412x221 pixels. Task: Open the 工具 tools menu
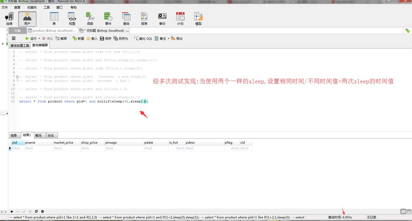47,7
